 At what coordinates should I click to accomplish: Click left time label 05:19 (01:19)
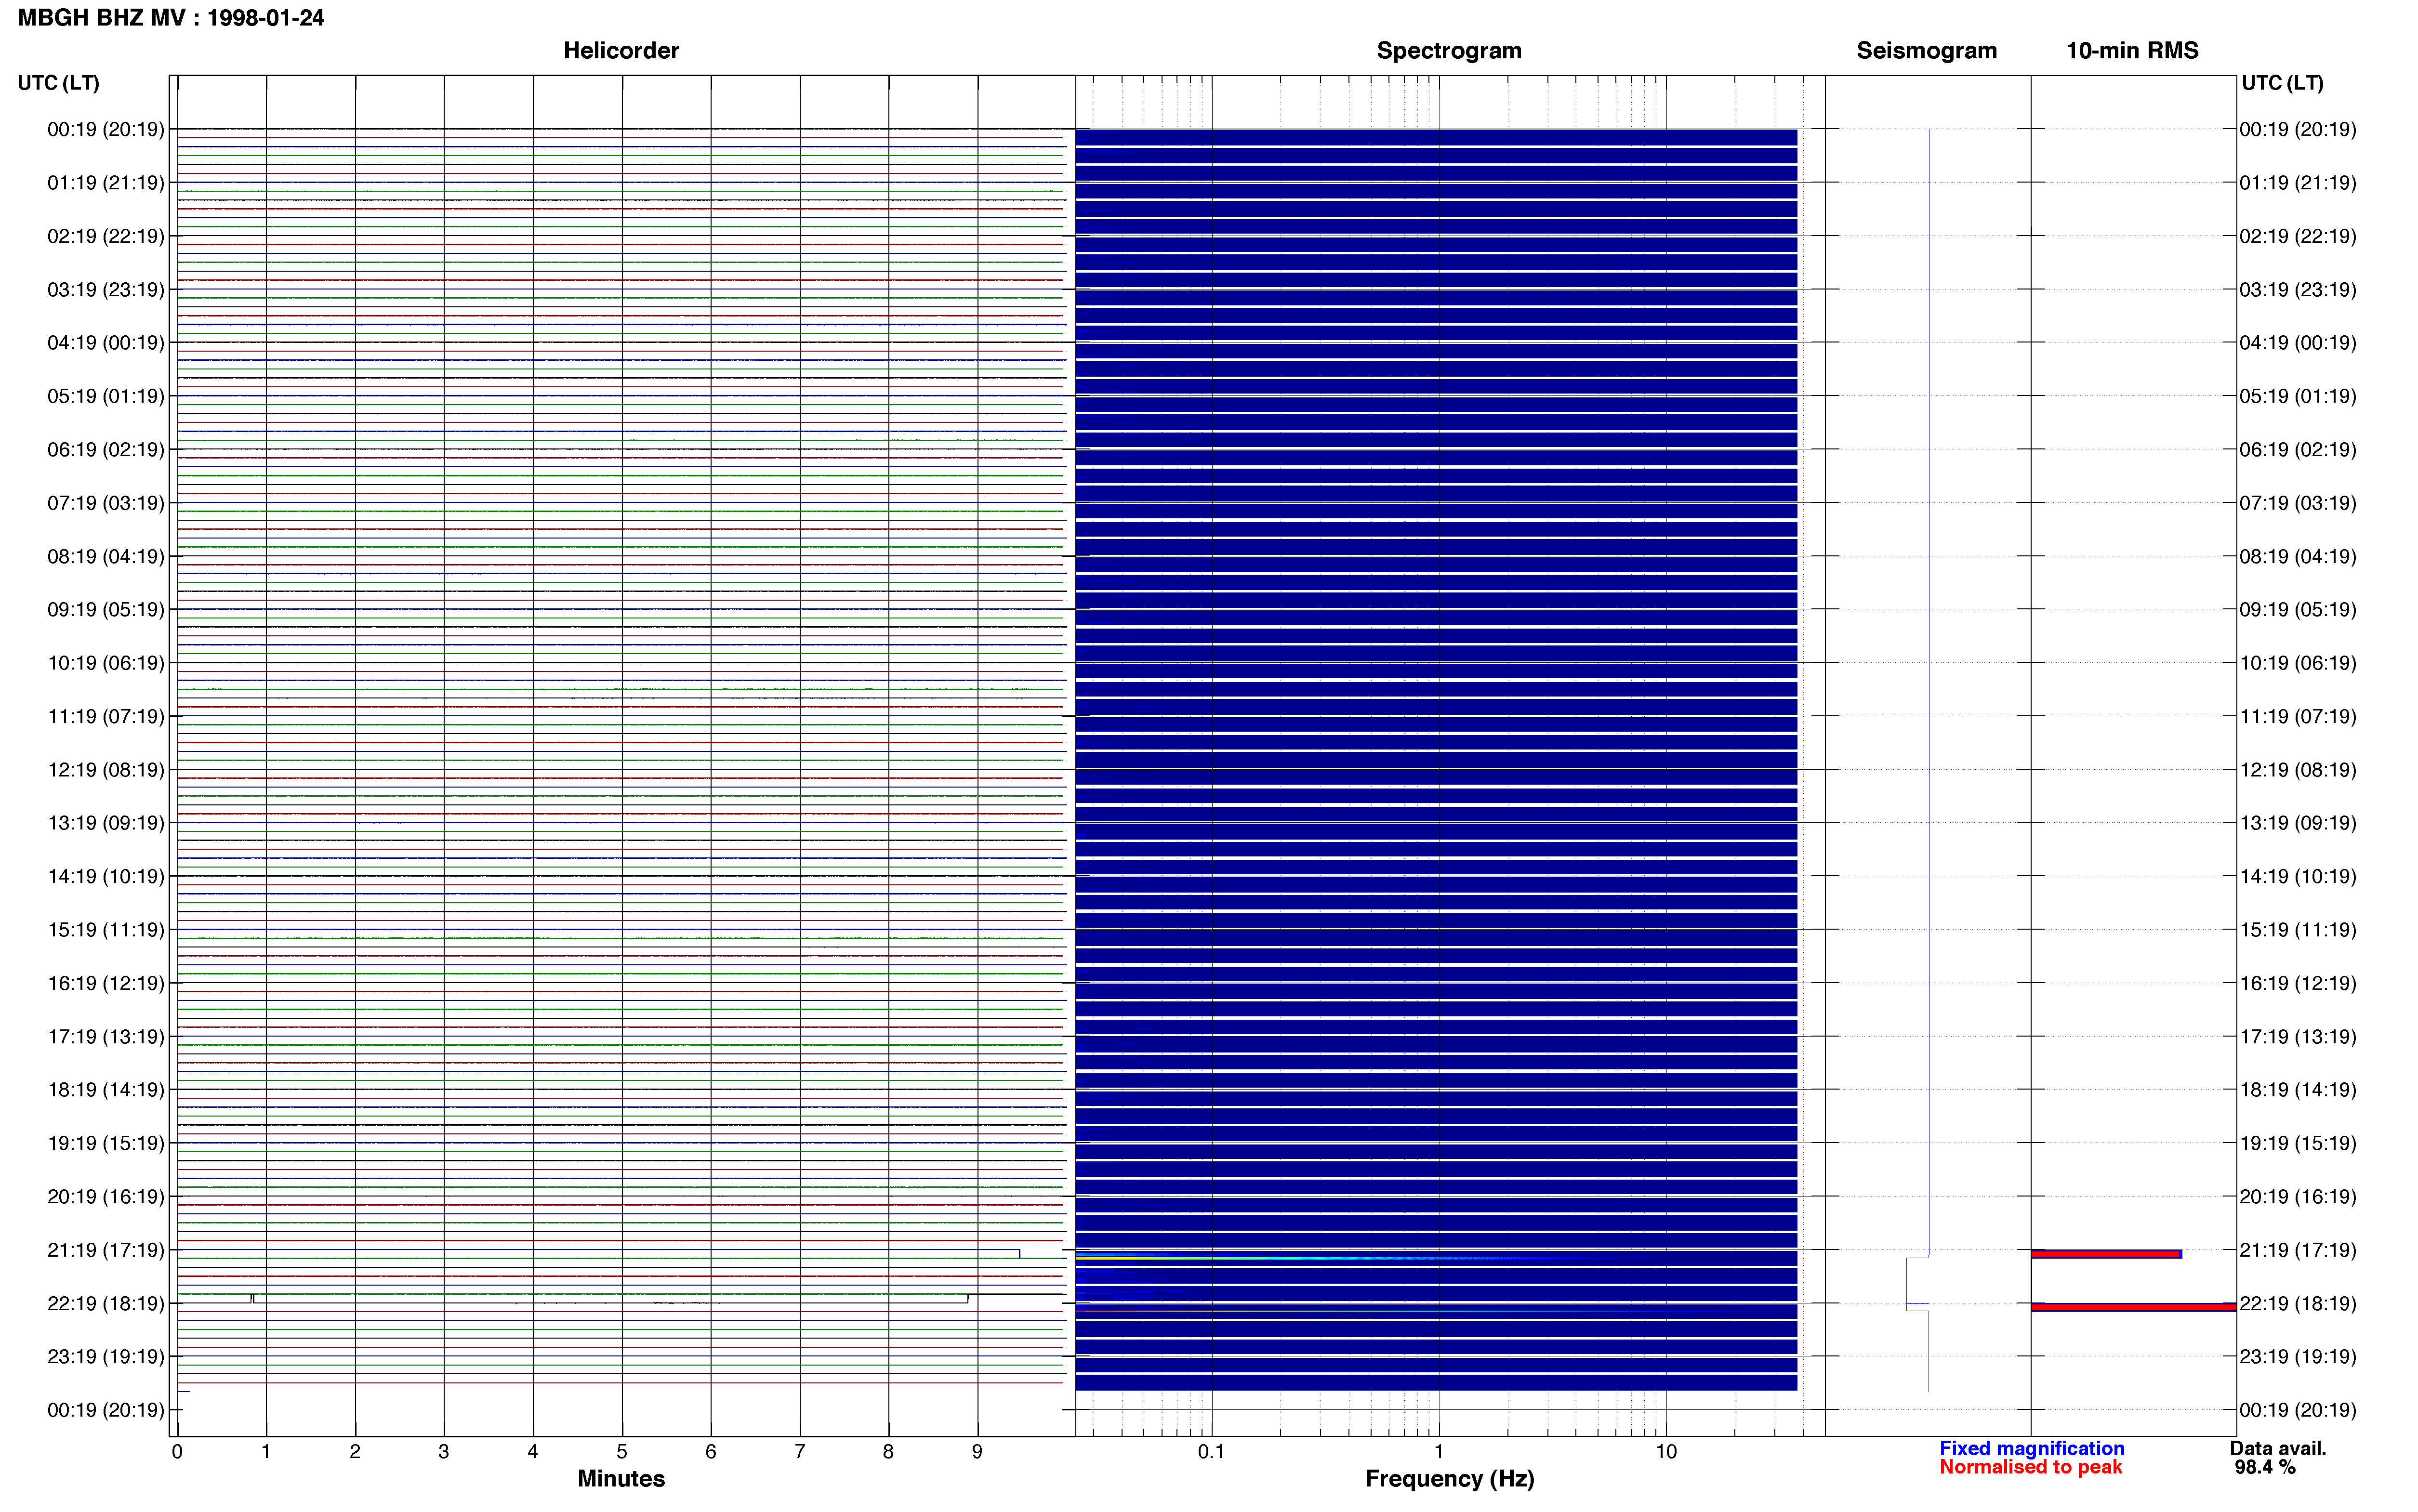(x=106, y=396)
